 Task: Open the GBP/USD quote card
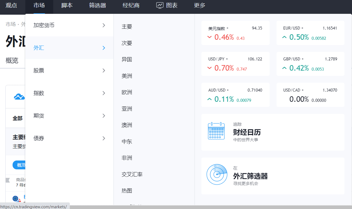[310, 64]
